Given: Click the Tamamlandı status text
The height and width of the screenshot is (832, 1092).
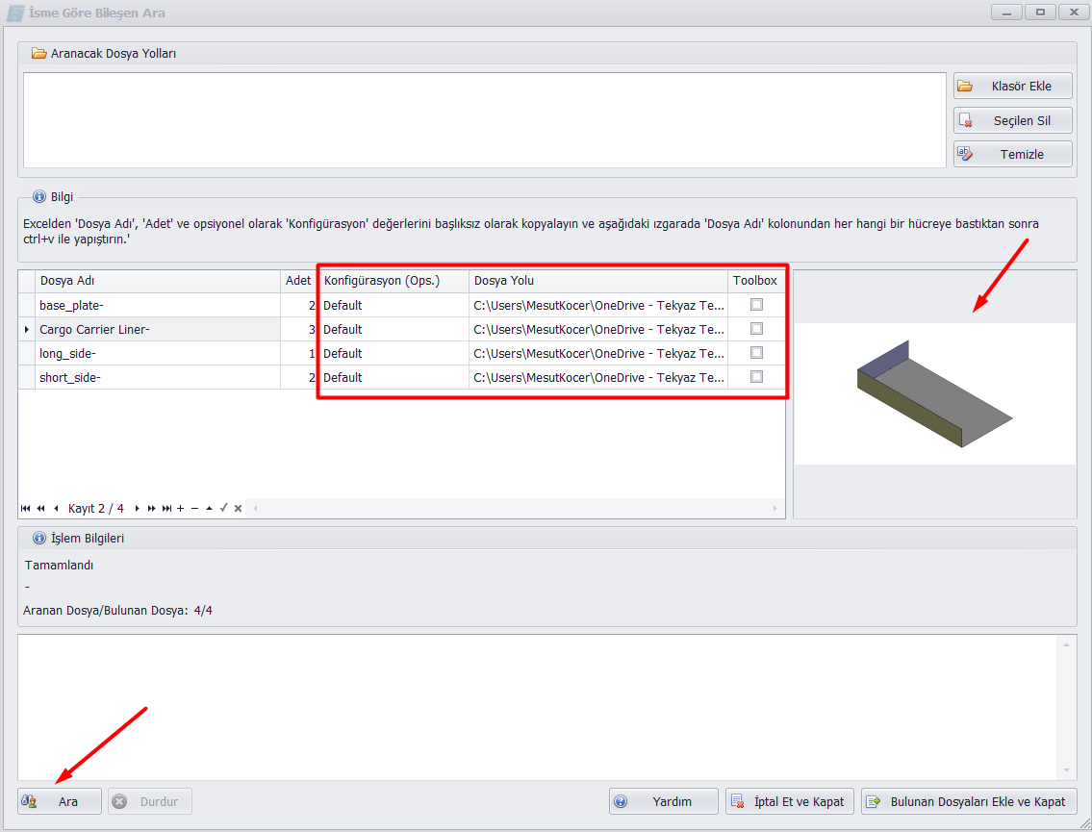Looking at the screenshot, I should pos(60,565).
